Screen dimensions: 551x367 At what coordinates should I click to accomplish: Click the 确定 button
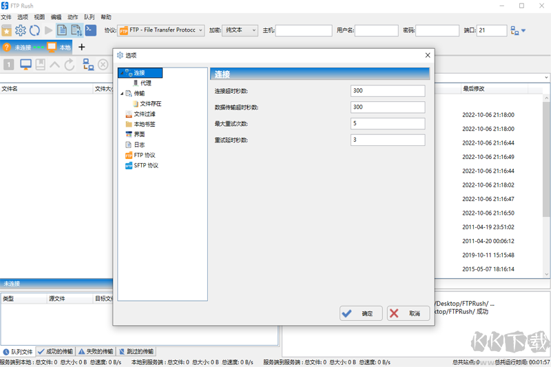tap(361, 313)
